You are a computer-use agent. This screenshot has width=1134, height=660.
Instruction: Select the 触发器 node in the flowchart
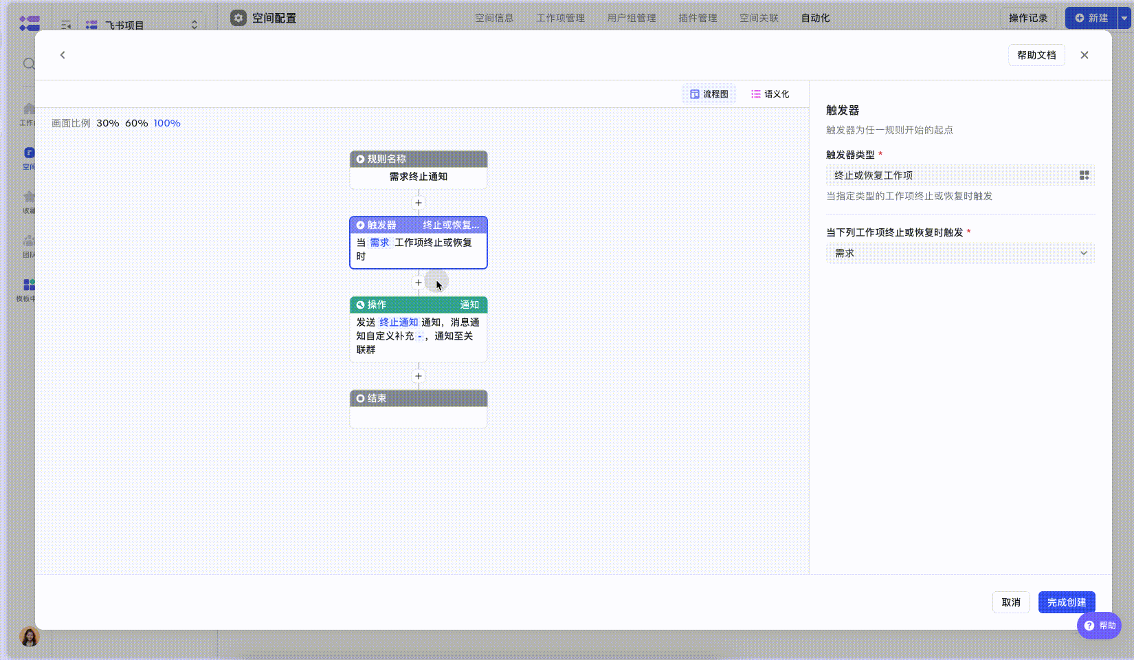[x=419, y=243]
